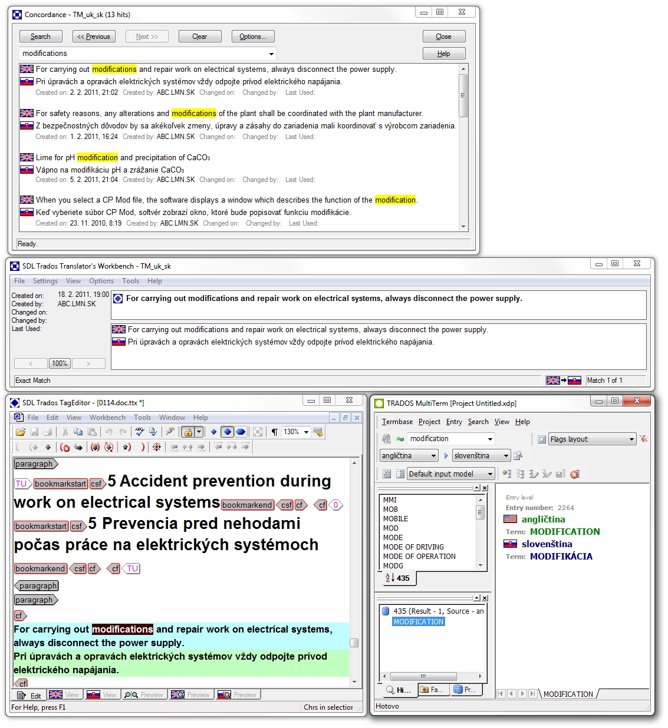The image size is (668, 728).
Task: Click the Next >> button in Concordance
Action: [x=147, y=37]
